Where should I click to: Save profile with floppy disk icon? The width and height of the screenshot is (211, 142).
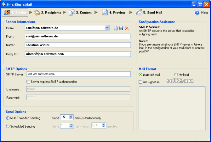click(121, 28)
